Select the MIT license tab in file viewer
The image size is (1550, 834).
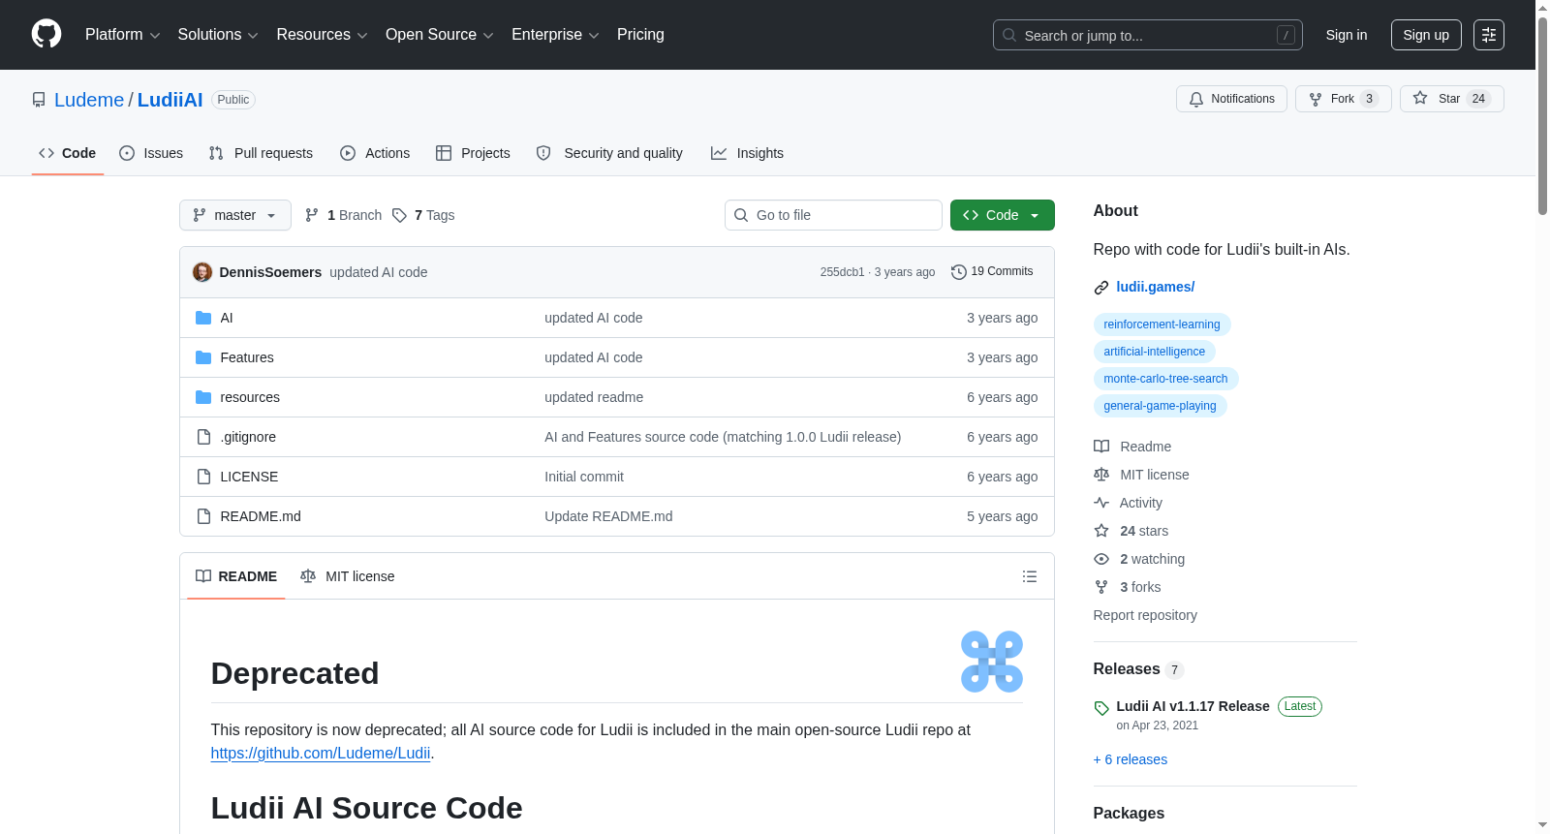(x=348, y=576)
